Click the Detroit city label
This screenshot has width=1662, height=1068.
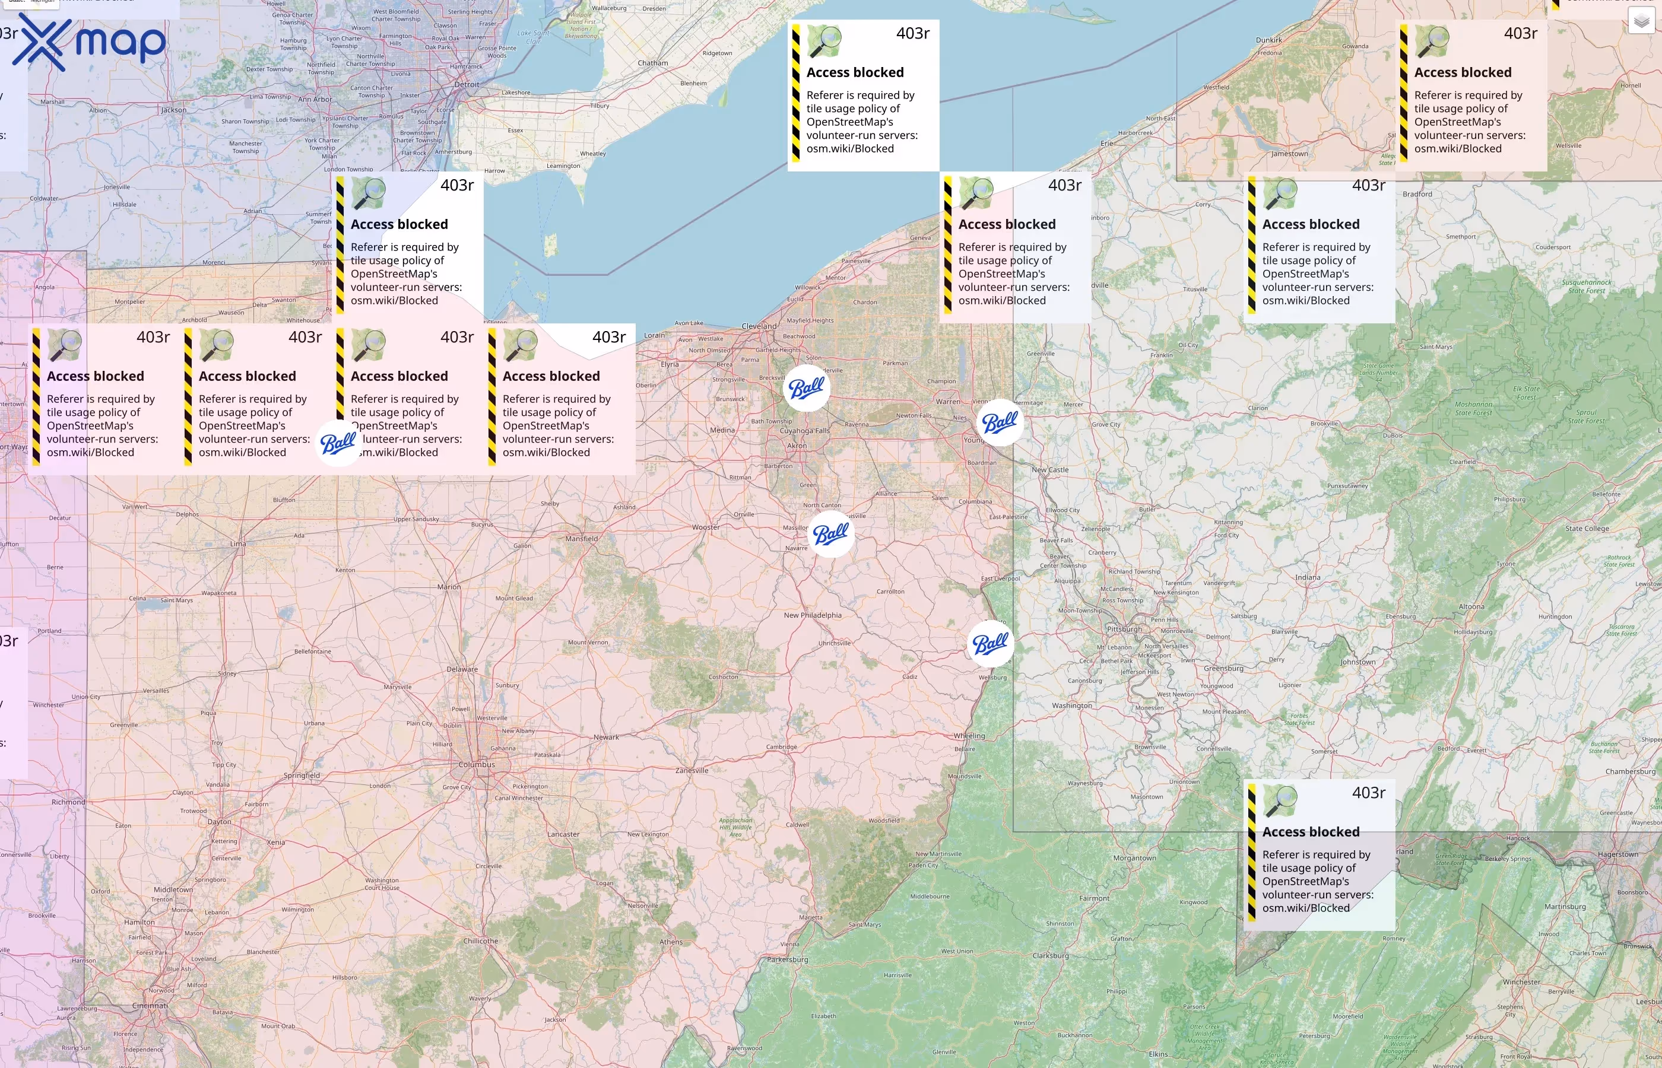click(467, 85)
